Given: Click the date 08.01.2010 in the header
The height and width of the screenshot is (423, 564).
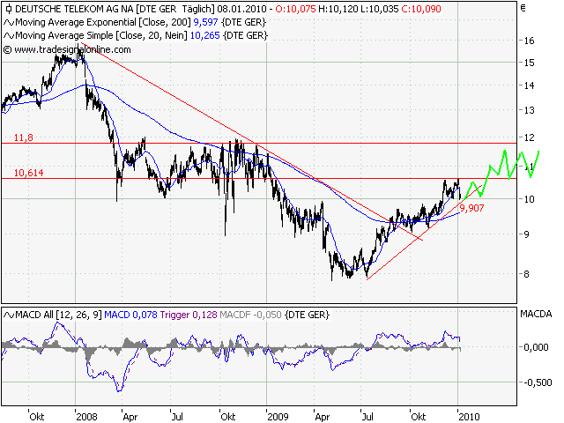Looking at the screenshot, I should [x=242, y=9].
